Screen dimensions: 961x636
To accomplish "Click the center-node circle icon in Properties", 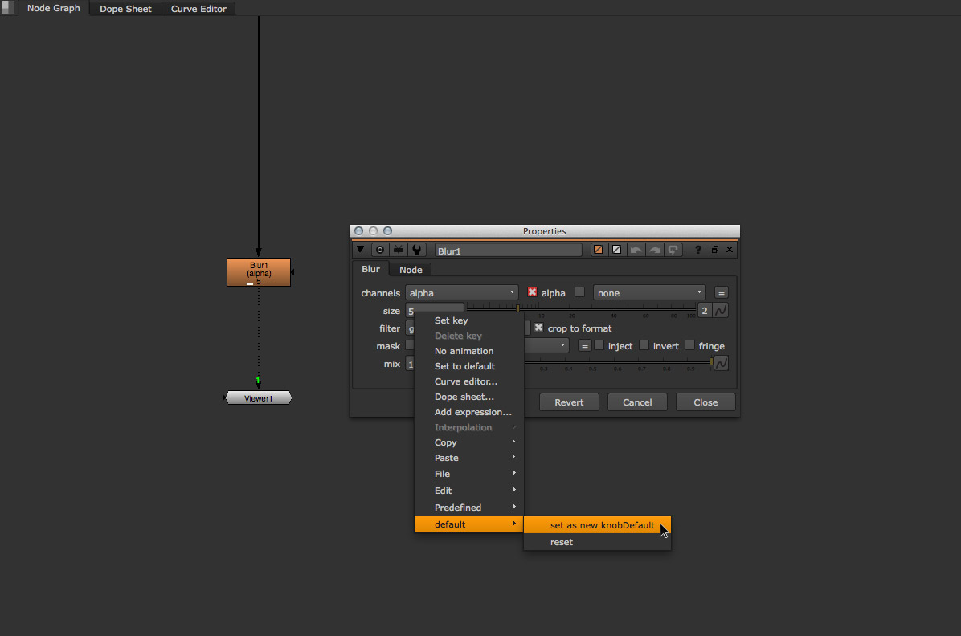I will click(x=380, y=250).
